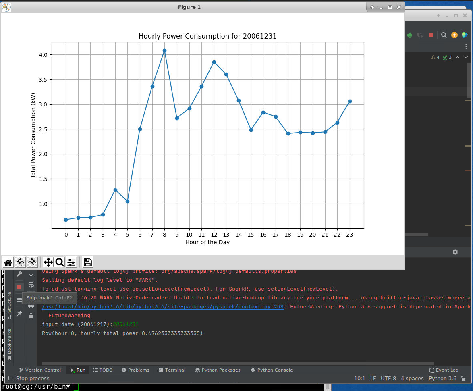Open the Event Log button
Viewport: 473px width, 391px height.
(444, 370)
